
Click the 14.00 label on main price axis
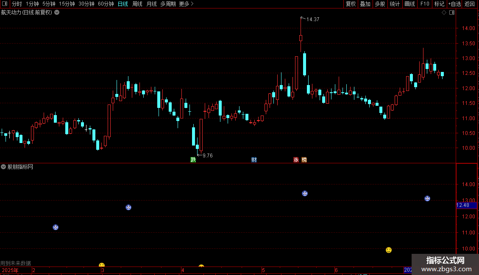coord(468,28)
